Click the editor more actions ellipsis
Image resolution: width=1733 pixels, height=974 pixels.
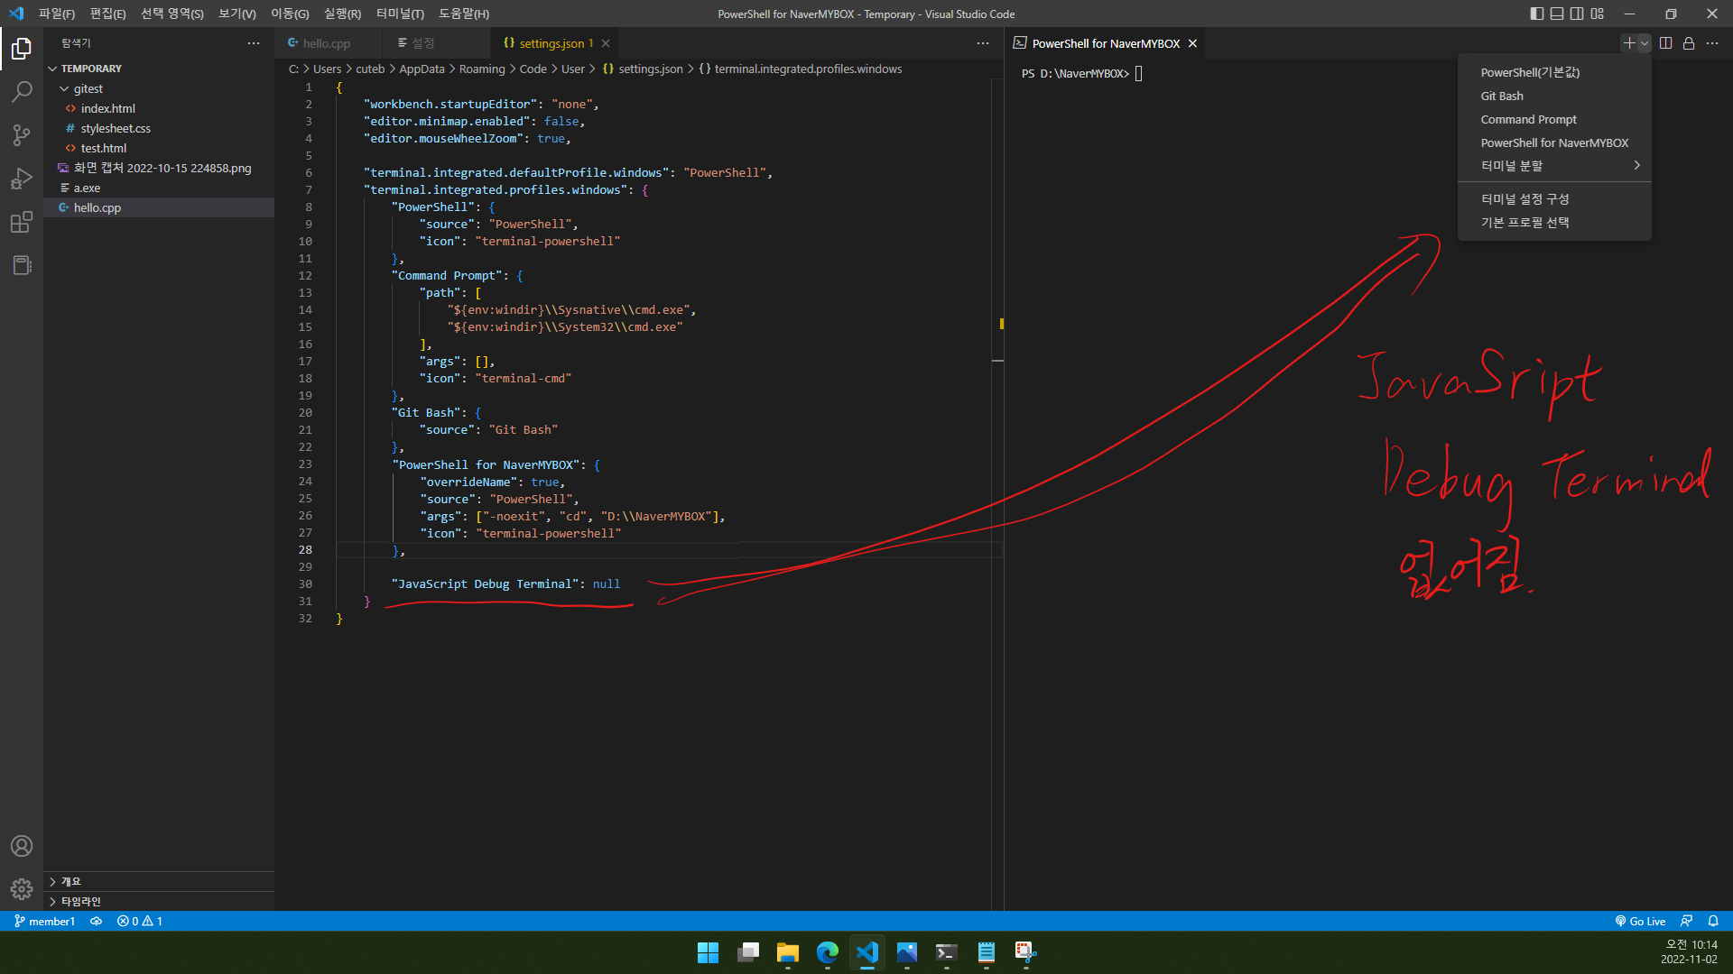click(983, 43)
